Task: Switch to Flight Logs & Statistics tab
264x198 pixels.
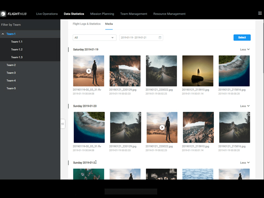Action: (x=86, y=24)
